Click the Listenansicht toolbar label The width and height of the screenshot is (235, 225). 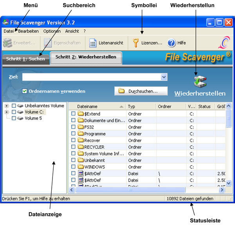click(111, 43)
